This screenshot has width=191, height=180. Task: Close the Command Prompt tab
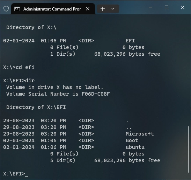click(x=88, y=9)
